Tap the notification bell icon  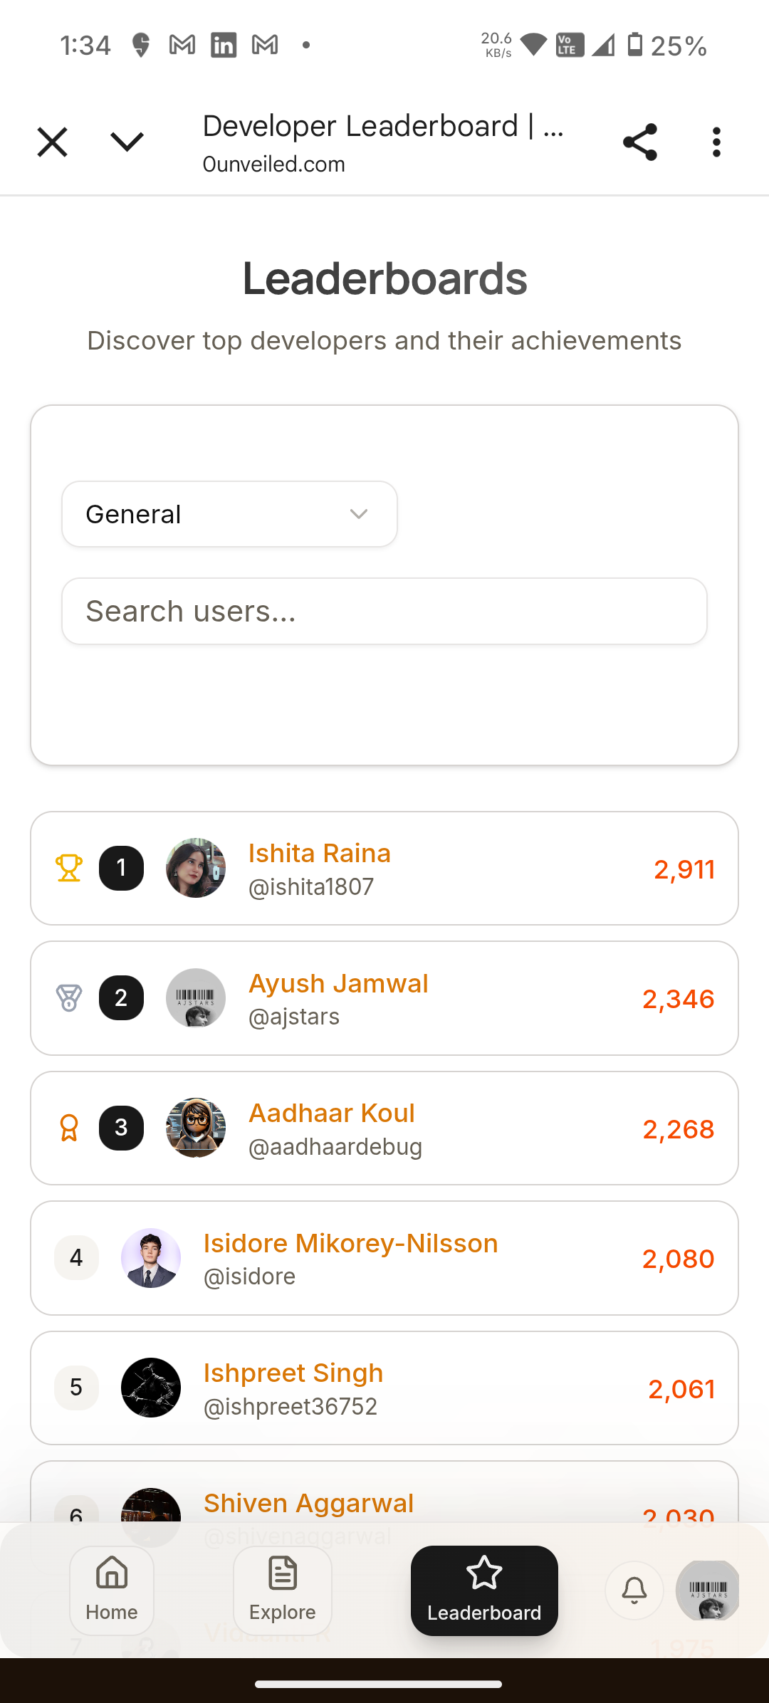634,1590
